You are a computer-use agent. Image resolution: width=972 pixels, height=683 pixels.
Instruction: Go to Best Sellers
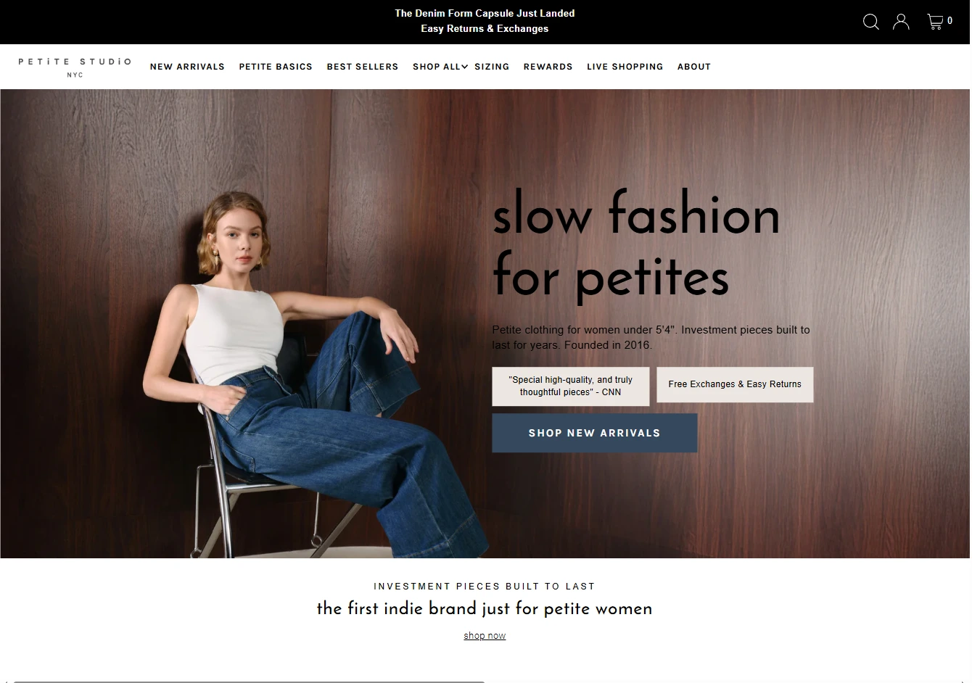pyautogui.click(x=363, y=67)
